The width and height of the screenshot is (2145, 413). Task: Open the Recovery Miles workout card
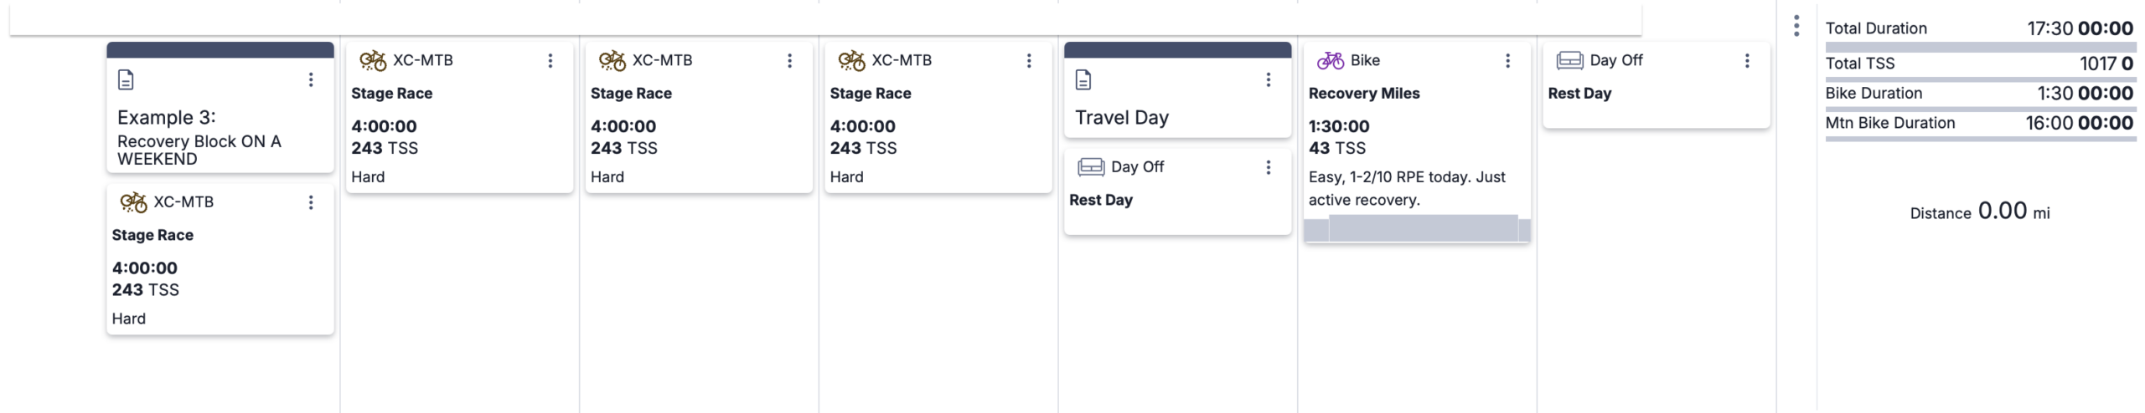point(1417,142)
